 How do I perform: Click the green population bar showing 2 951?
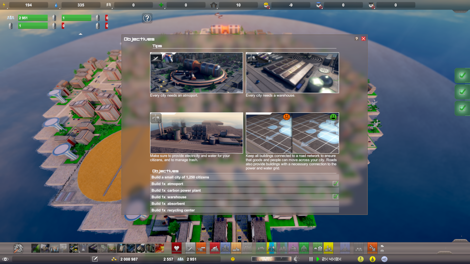(33, 18)
